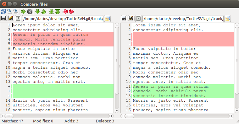Click right pane line 15 'ultricies, eros vel volutpat'

(168, 105)
